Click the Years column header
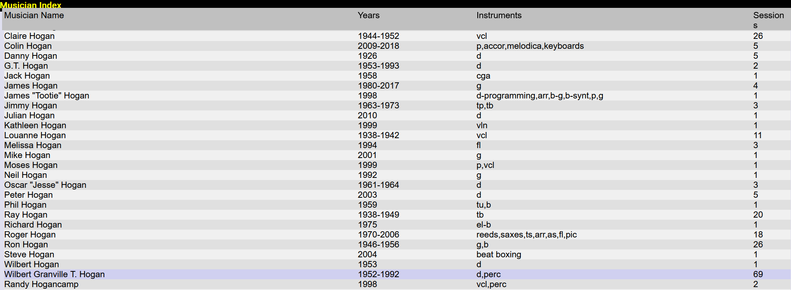791x290 pixels. tap(368, 15)
